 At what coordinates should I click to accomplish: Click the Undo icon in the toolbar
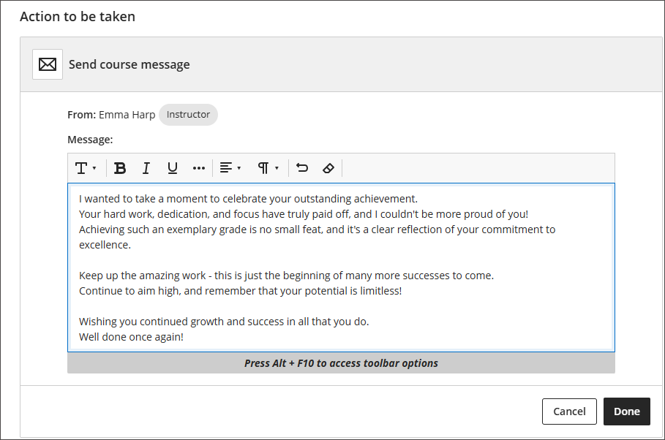[x=301, y=167]
